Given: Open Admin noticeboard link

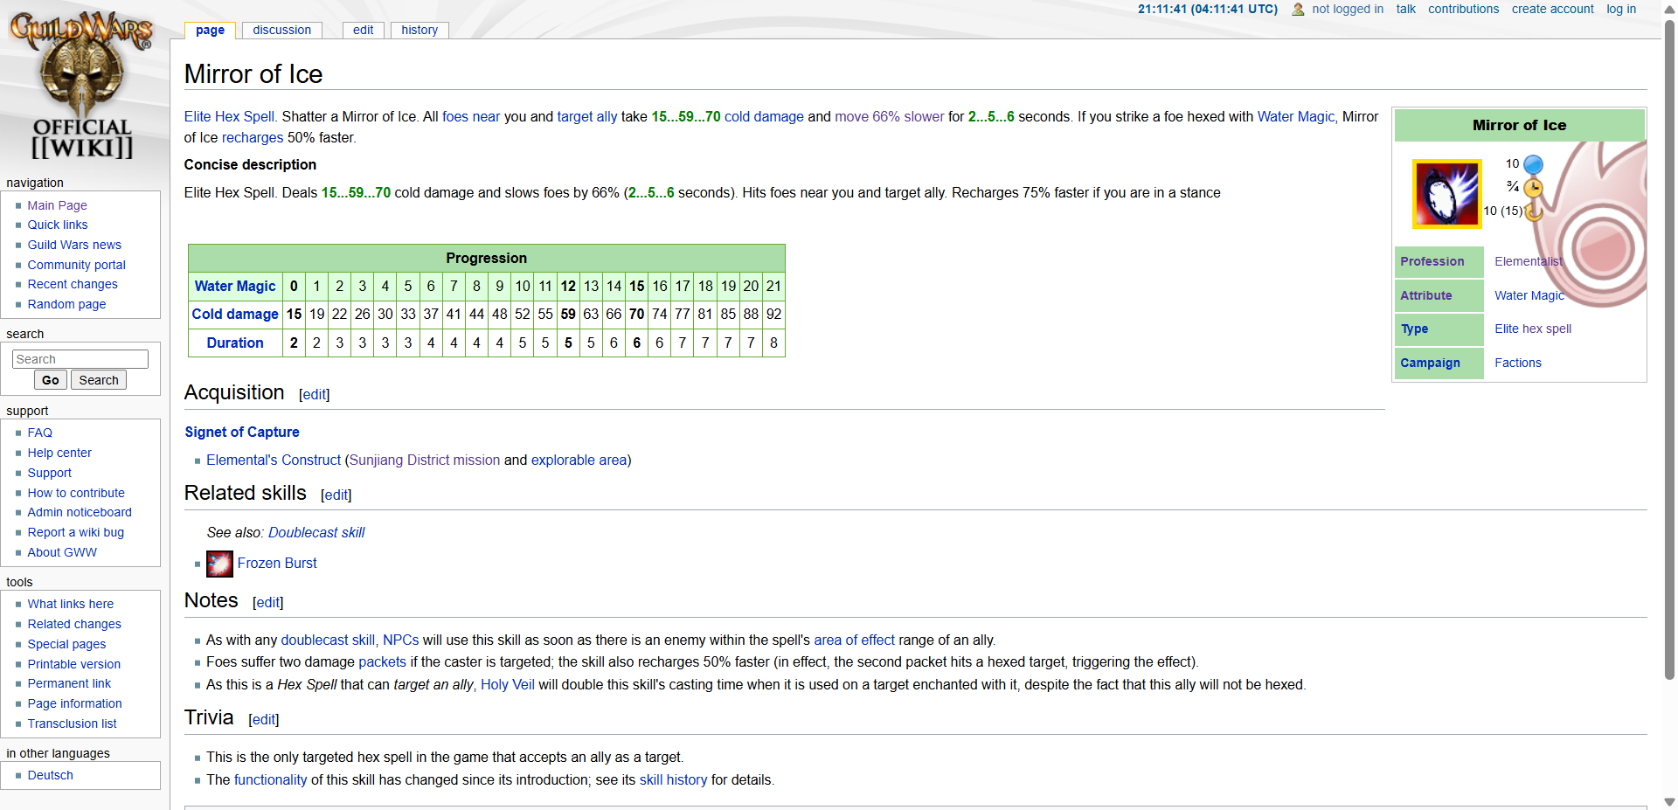Looking at the screenshot, I should [x=80, y=513].
